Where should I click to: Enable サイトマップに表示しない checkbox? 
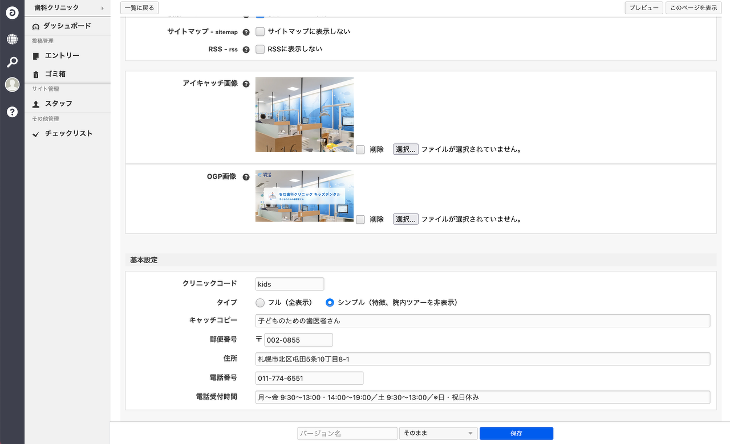point(260,32)
